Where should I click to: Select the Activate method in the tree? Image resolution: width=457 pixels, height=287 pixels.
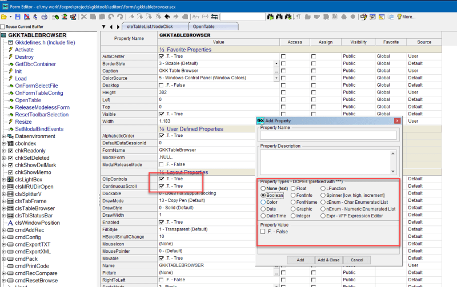click(24, 50)
